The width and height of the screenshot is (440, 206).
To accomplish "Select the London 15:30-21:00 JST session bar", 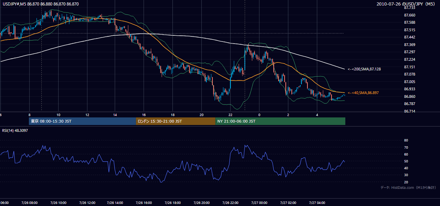I will coord(176,121).
